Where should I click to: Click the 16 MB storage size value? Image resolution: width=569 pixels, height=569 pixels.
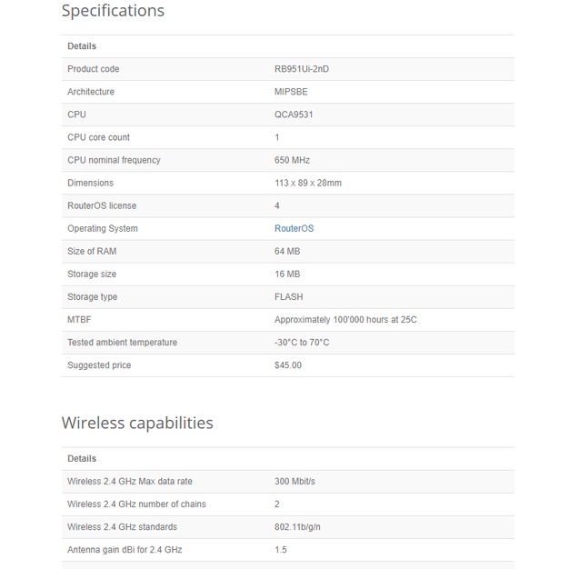coord(287,274)
